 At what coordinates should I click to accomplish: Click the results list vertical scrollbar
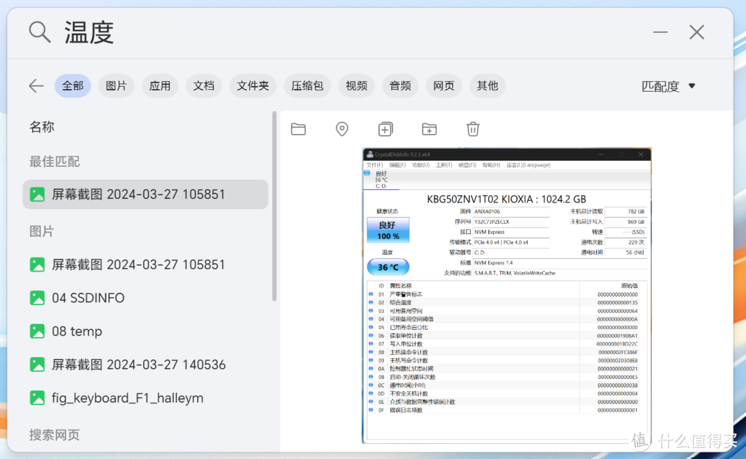[x=274, y=207]
